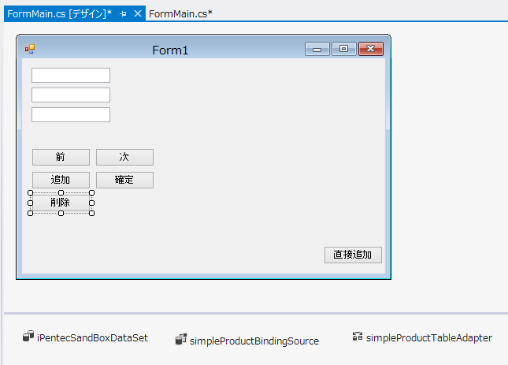Click Form1 maximize button

tap(343, 49)
